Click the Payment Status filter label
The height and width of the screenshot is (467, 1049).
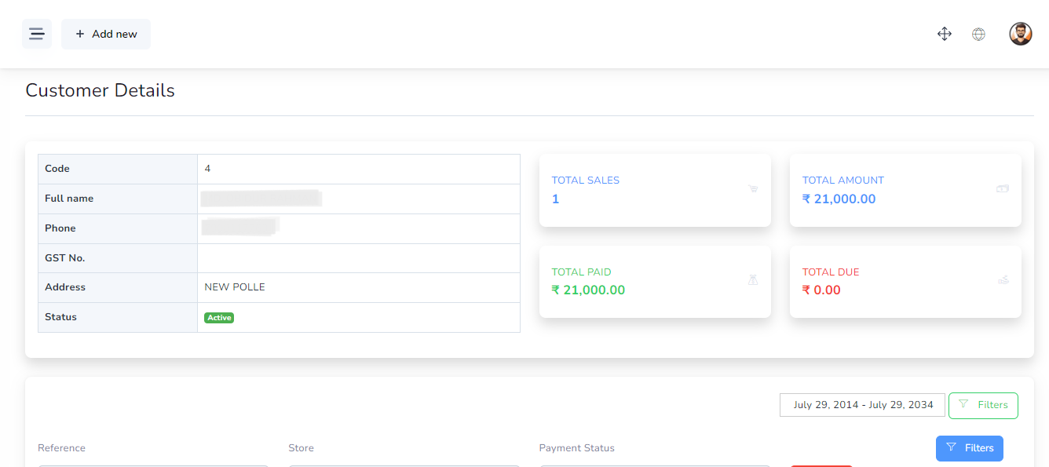pos(576,448)
